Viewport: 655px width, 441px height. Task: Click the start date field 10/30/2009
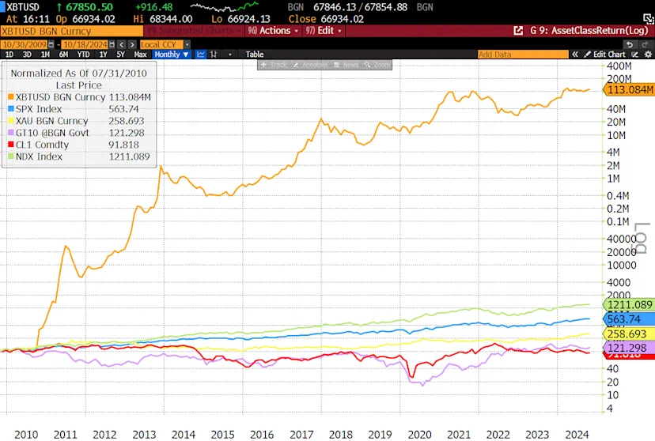click(x=25, y=44)
